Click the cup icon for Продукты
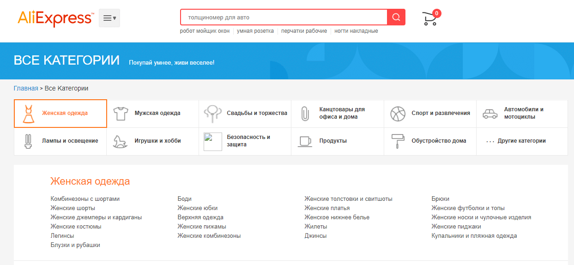574x265 pixels. (x=305, y=141)
